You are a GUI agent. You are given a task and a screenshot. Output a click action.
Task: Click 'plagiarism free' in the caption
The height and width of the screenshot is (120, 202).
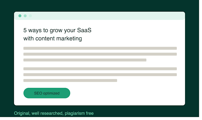pos(79,113)
